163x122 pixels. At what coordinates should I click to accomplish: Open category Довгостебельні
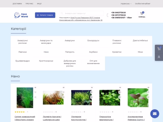(x=140, y=40)
